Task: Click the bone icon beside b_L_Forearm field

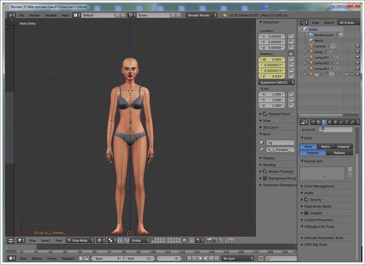Action: (262, 149)
